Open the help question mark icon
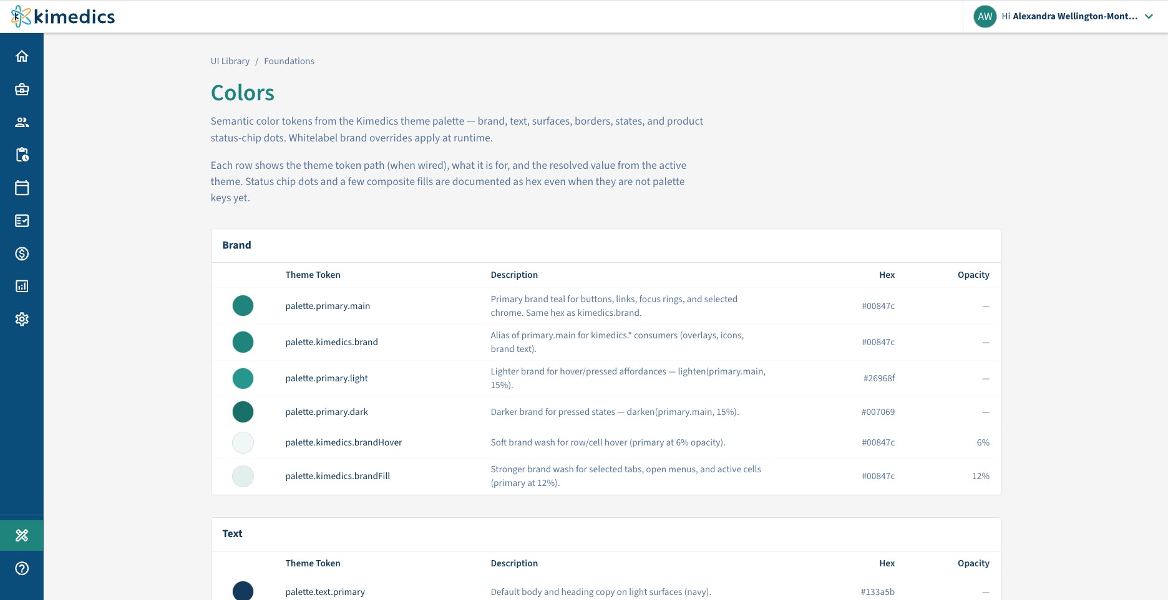This screenshot has height=600, width=1168. click(x=22, y=568)
